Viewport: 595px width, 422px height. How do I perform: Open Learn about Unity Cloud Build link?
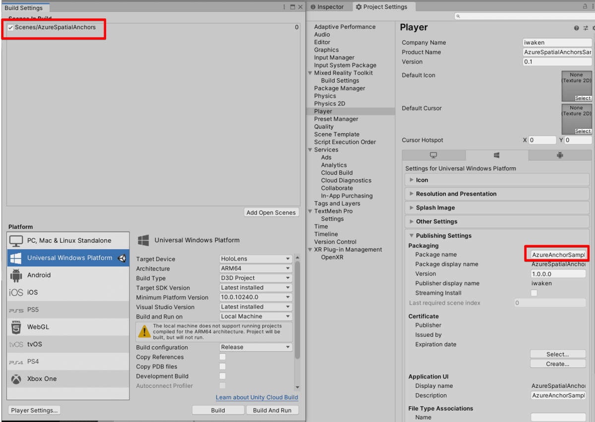pyautogui.click(x=257, y=397)
